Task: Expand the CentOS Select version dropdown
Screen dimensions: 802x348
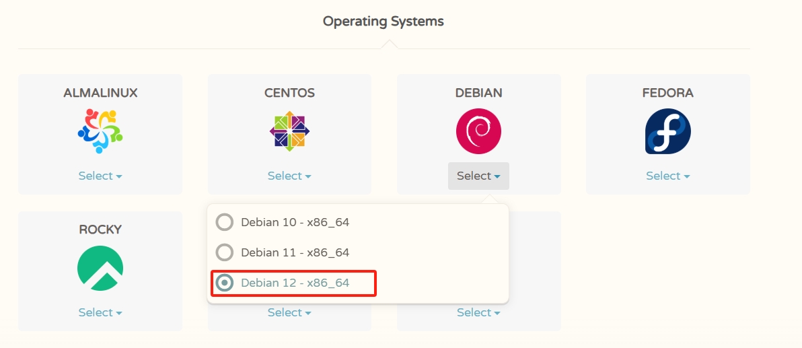Action: coord(289,176)
